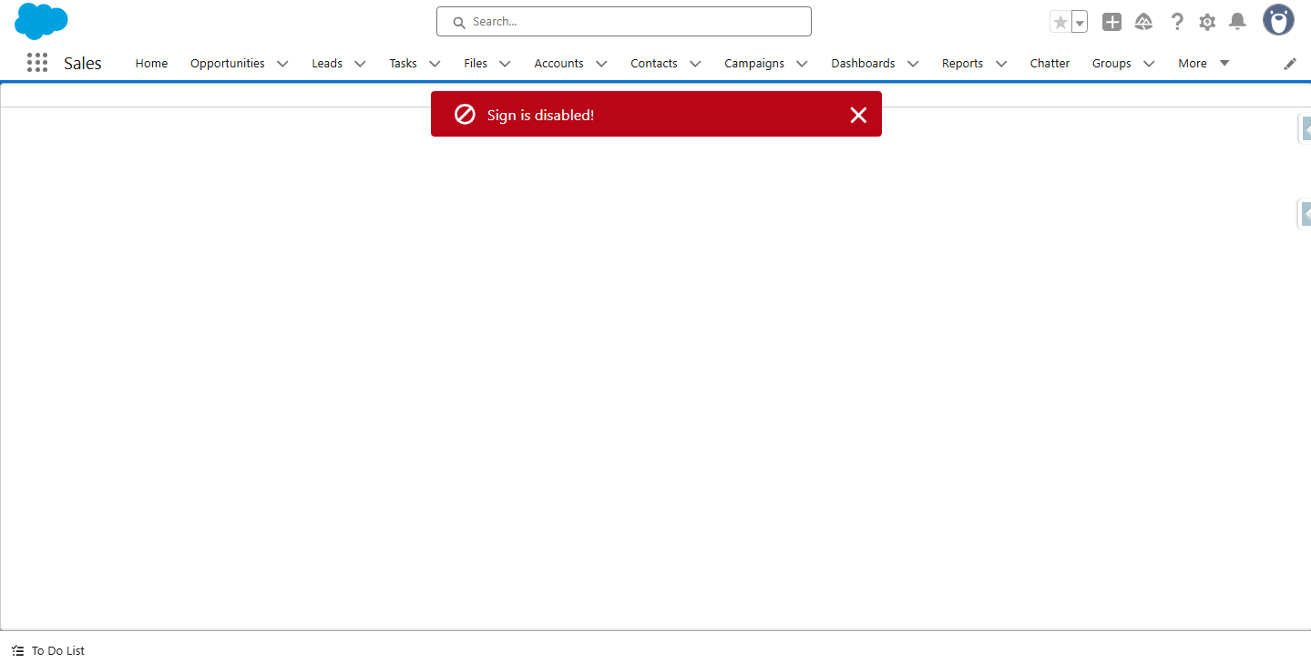Open the Setup gear icon

tap(1207, 22)
